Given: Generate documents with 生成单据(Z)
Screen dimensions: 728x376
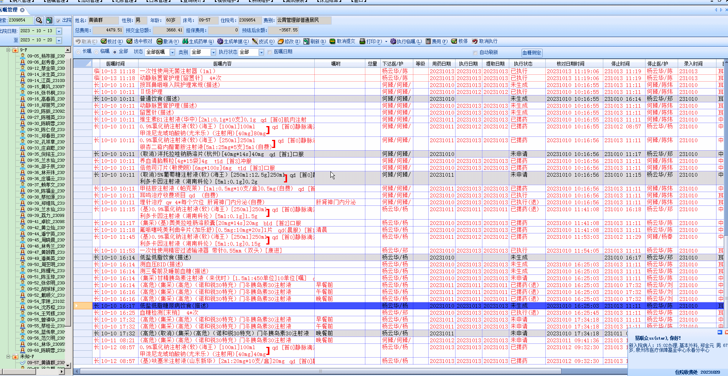Looking at the screenshot, I should [x=233, y=41].
